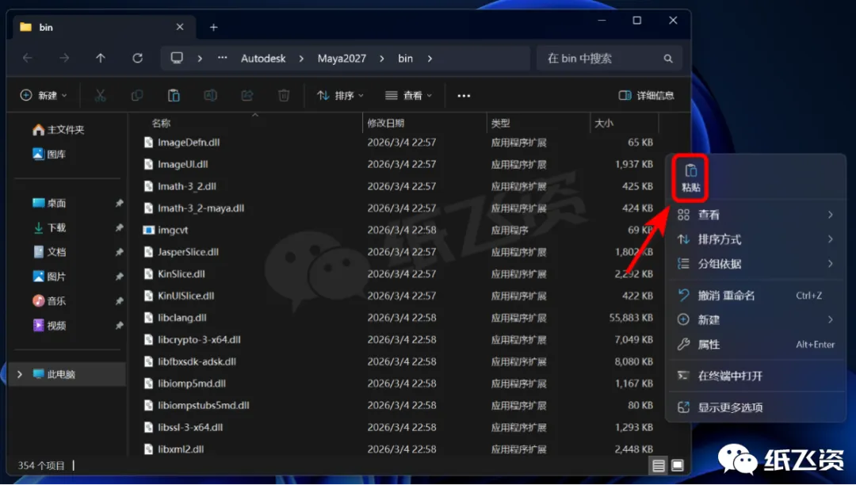Open 新建 submenu in context menu

click(x=755, y=320)
